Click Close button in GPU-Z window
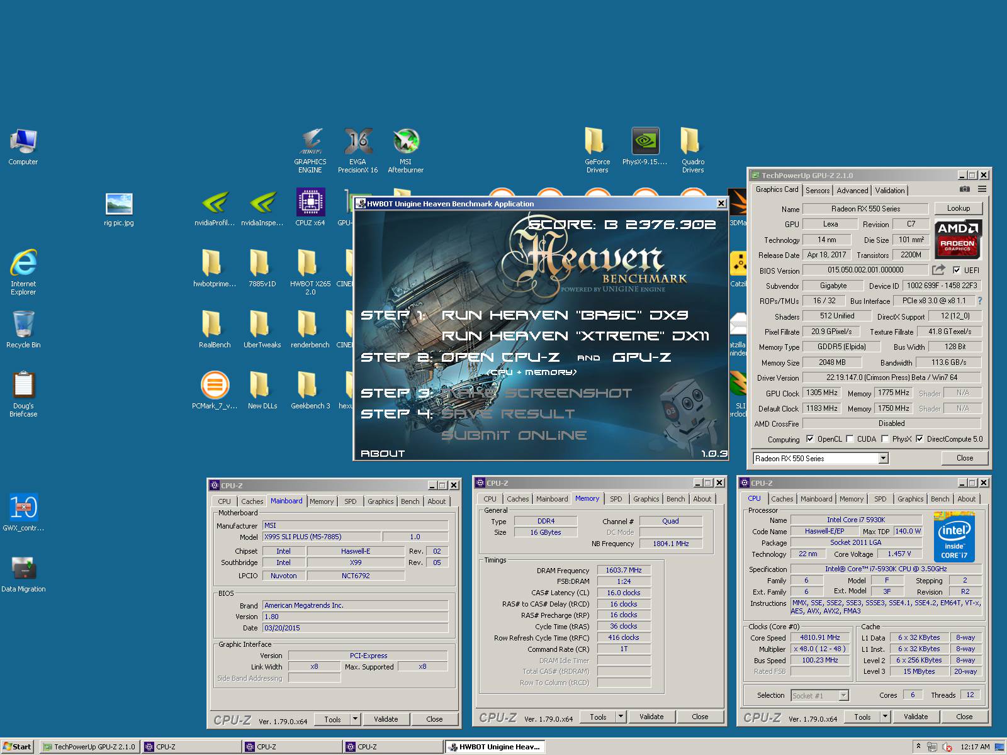This screenshot has width=1007, height=755. point(965,458)
